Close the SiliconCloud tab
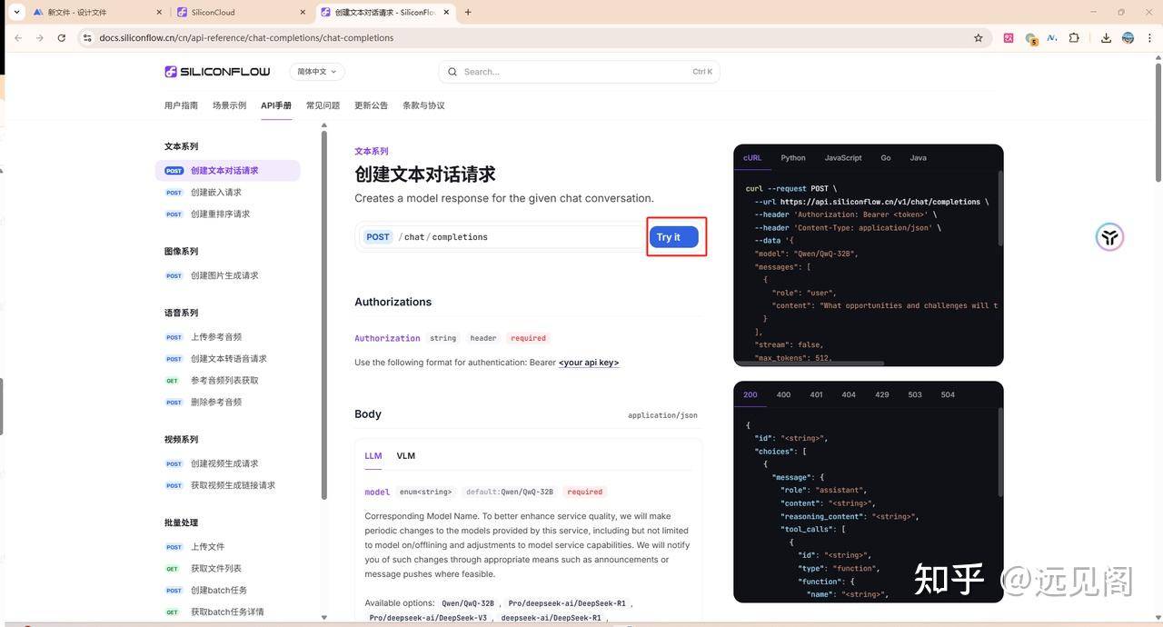 tap(303, 13)
